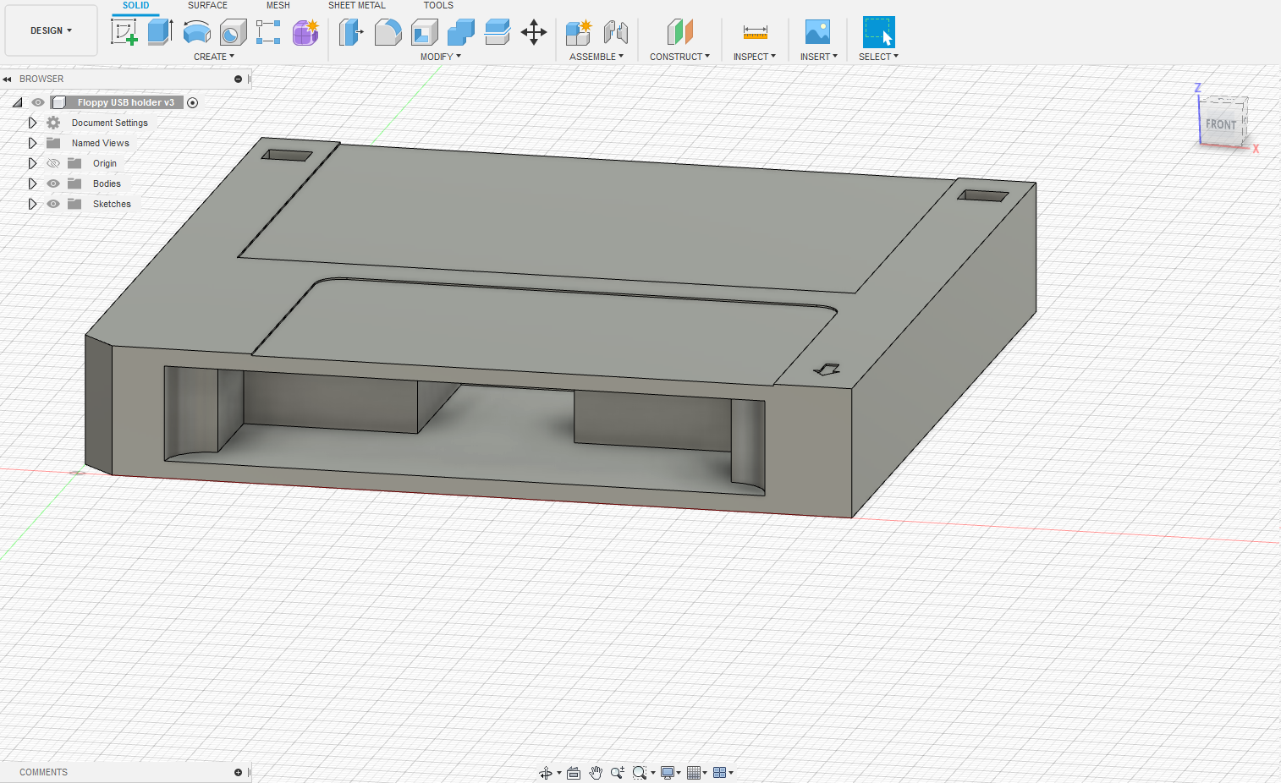Expand the Named Views tree node
The height and width of the screenshot is (783, 1281).
(x=32, y=143)
